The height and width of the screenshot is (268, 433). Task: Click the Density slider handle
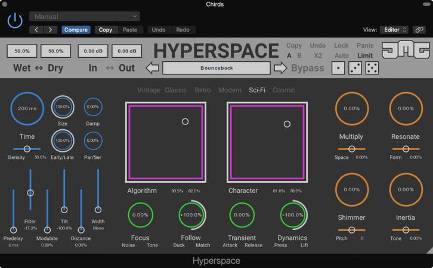coord(27,149)
